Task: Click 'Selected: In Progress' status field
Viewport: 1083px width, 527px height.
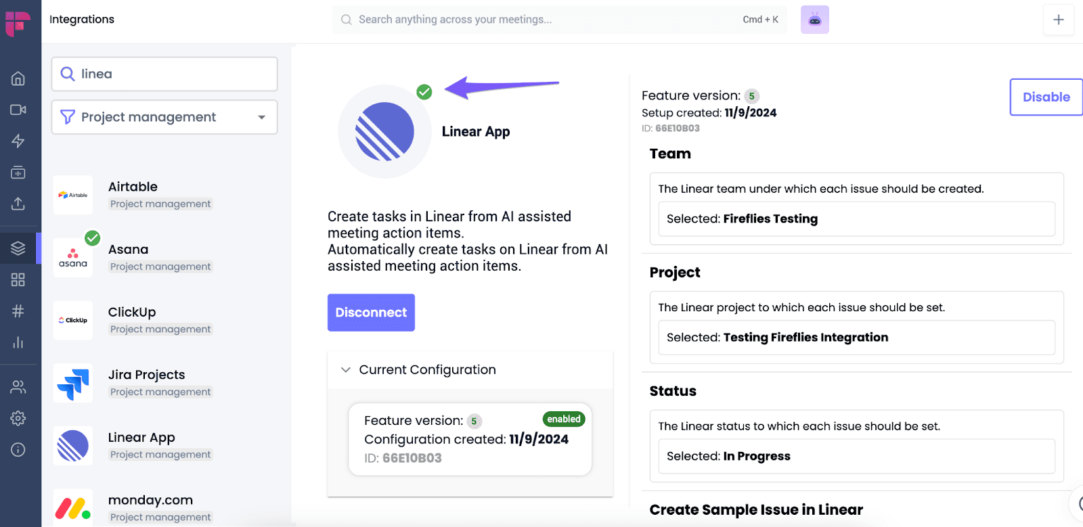Action: (856, 456)
